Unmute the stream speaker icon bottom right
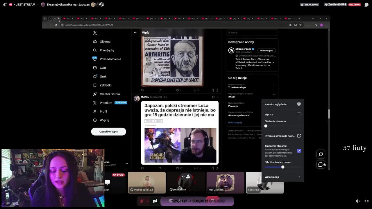This screenshot has width=372, height=209. [358, 201]
